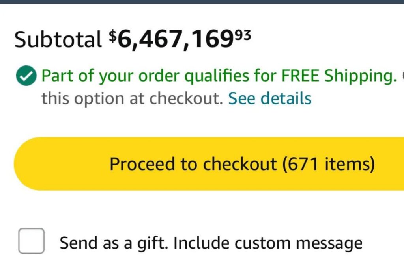Screen dimensions: 404x269
Task: Click the FREE Shipping qualification message
Action: pyautogui.click(x=219, y=76)
